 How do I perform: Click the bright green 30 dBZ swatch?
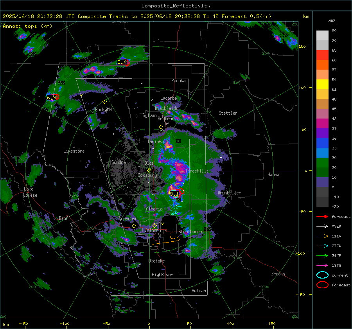click(x=322, y=163)
